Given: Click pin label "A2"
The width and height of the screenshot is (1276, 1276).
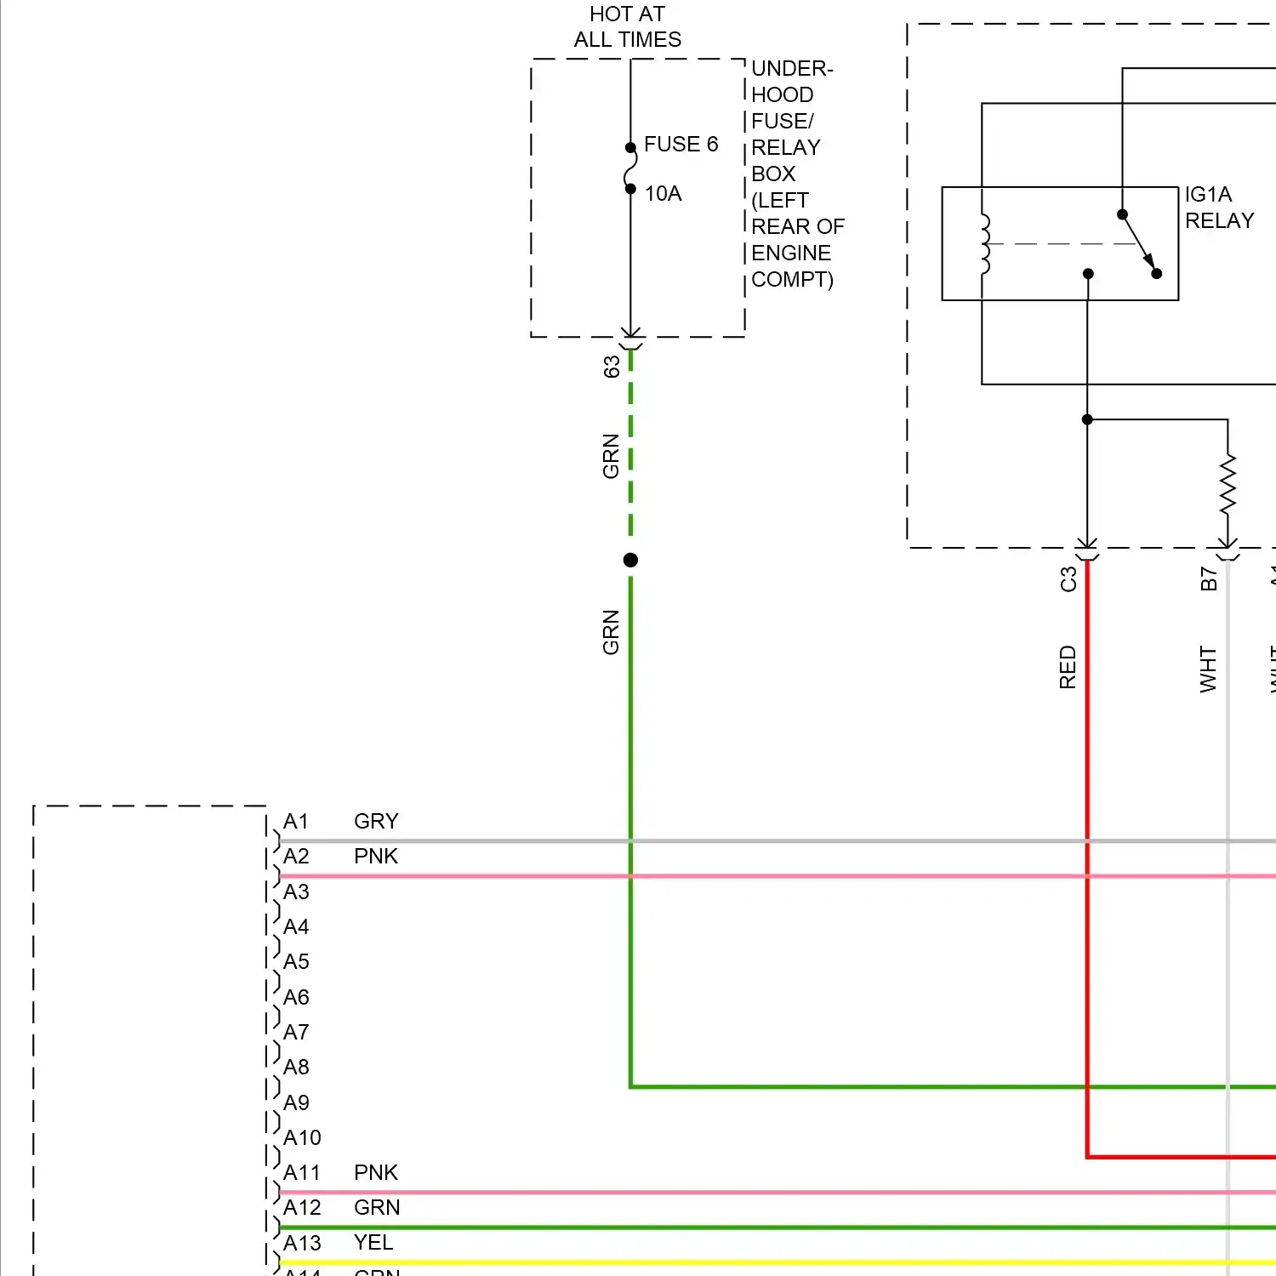Looking at the screenshot, I should [x=296, y=857].
